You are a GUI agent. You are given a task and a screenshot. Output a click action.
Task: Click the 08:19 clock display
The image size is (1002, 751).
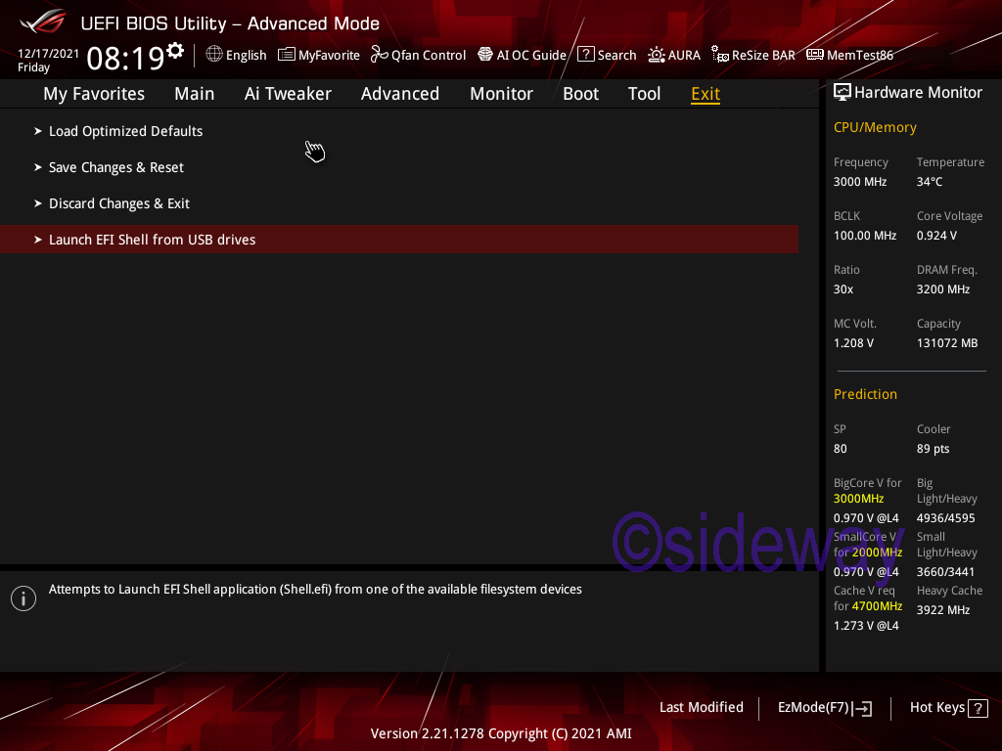pos(126,59)
